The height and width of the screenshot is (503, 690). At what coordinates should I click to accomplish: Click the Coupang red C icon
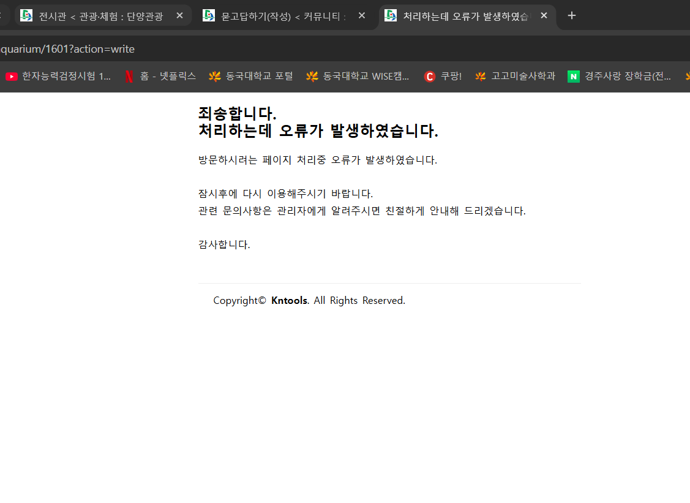(430, 77)
